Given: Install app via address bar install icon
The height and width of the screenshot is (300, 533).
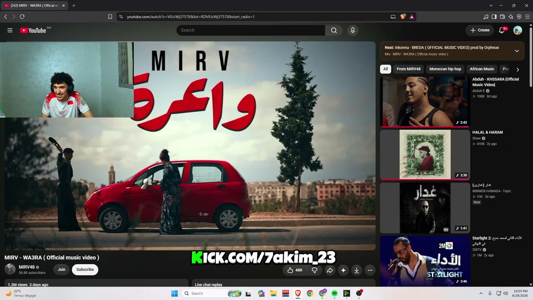Looking at the screenshot, I should pos(393,17).
